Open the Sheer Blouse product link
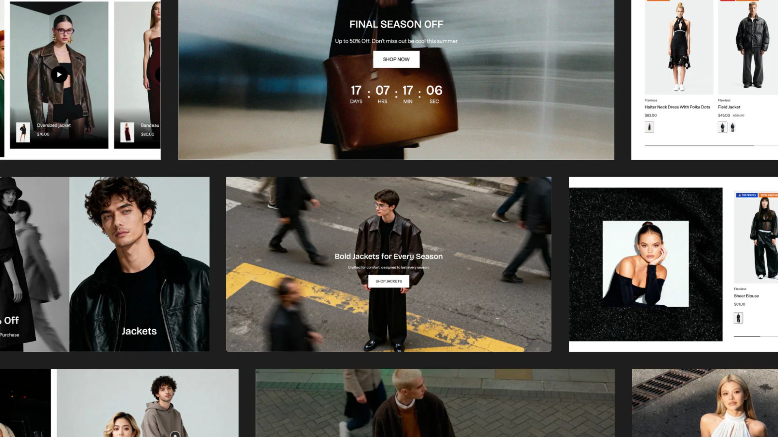The height and width of the screenshot is (437, 778). (746, 296)
